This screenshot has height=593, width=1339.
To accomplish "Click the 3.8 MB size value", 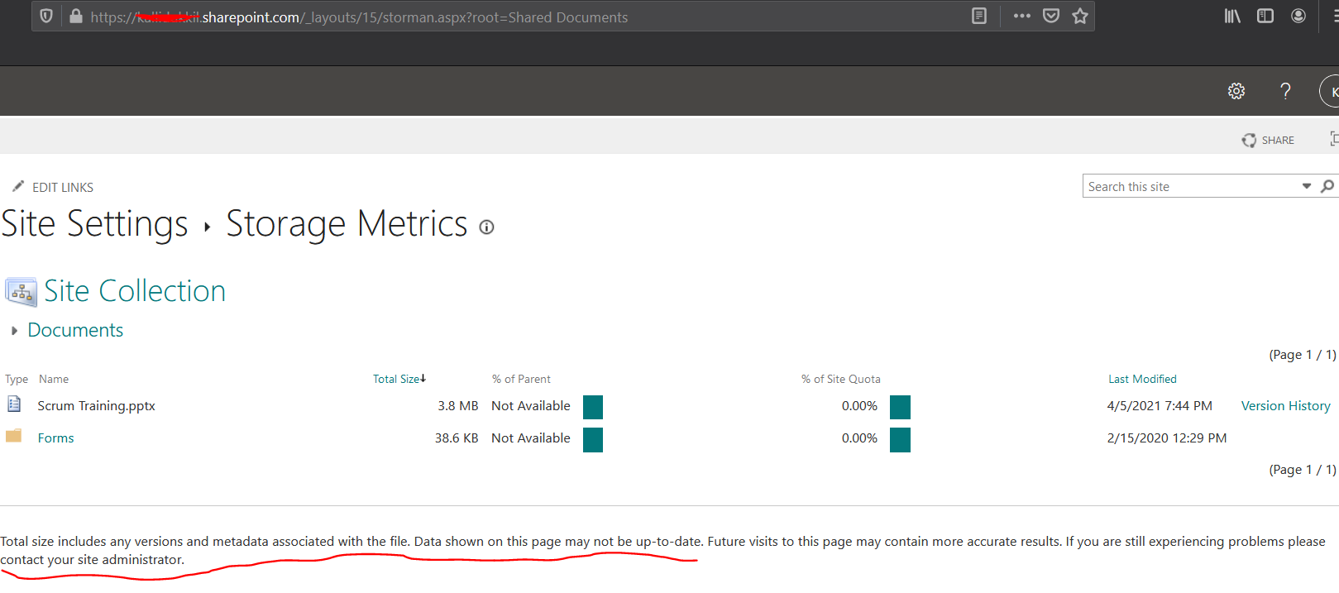I will pos(458,406).
